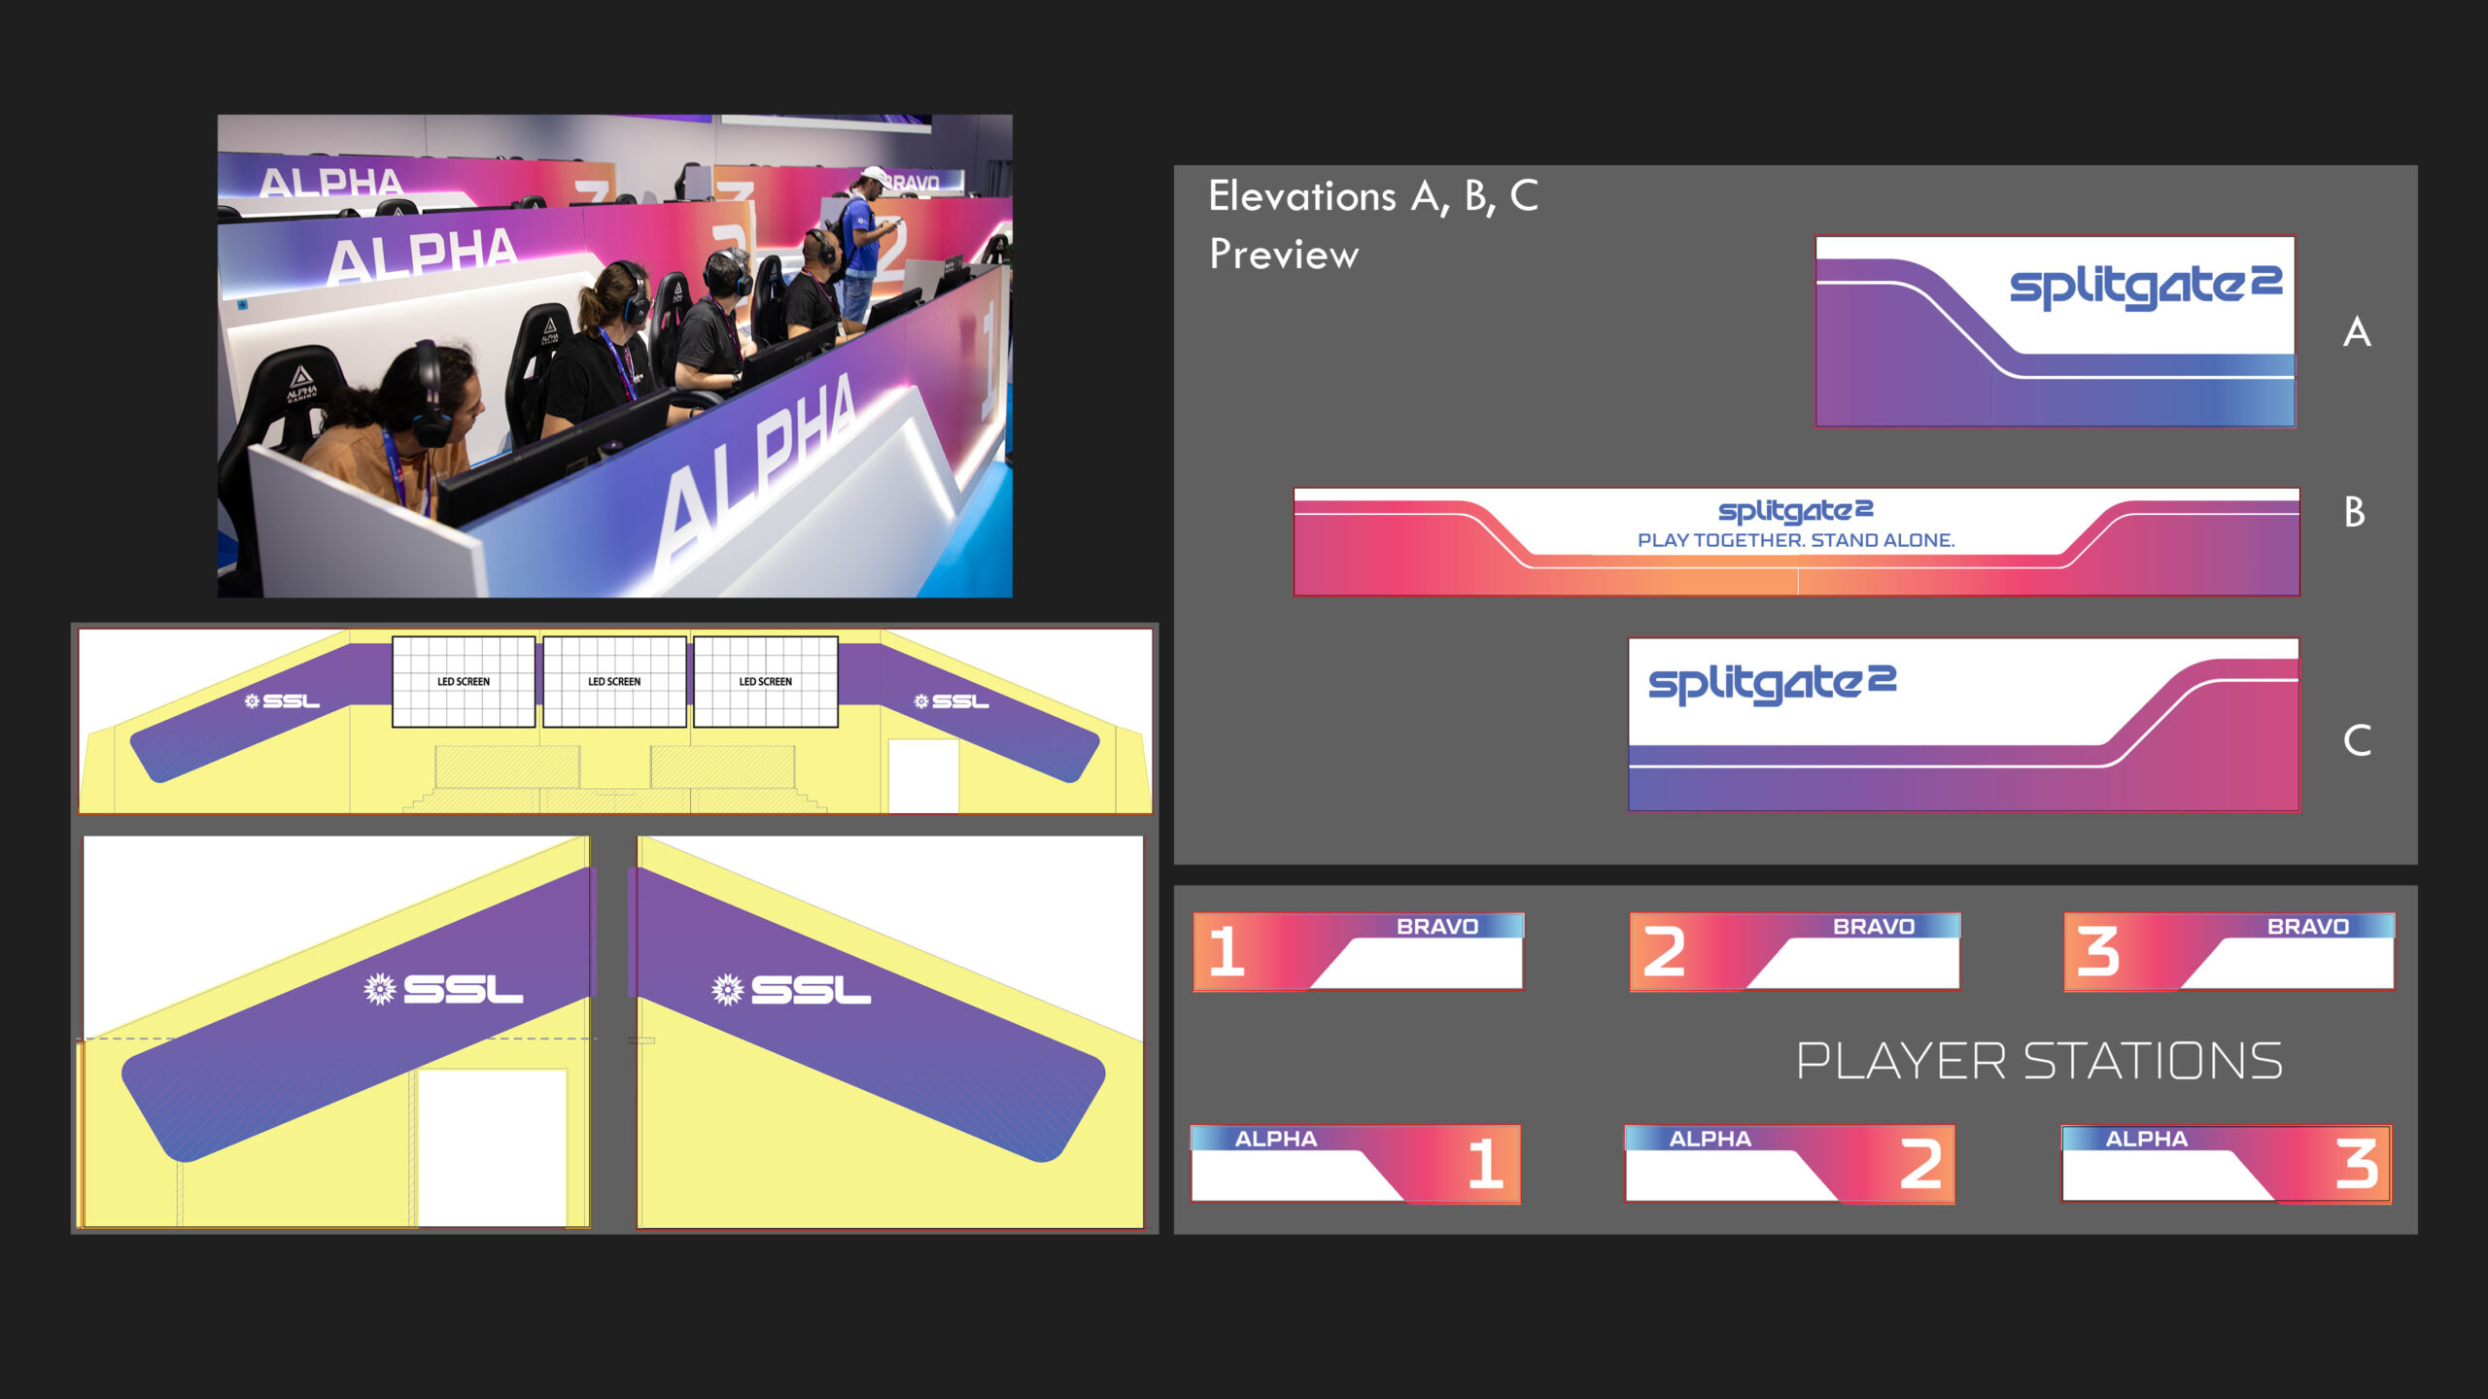Image resolution: width=2488 pixels, height=1399 pixels.
Task: Click the letter 'B' elevation label
Action: 2354,512
